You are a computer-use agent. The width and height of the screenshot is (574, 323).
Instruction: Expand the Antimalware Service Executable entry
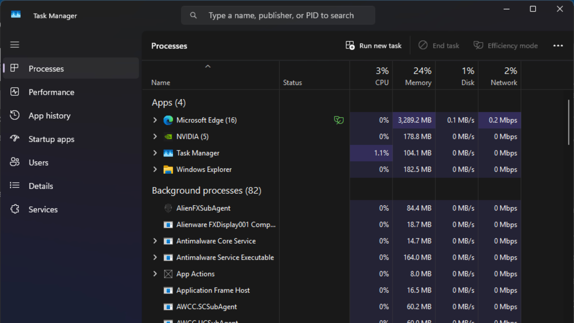click(x=155, y=257)
